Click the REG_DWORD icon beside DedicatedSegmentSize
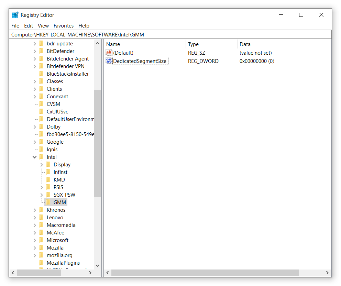Screen dimensions: 341x286 coord(109,61)
